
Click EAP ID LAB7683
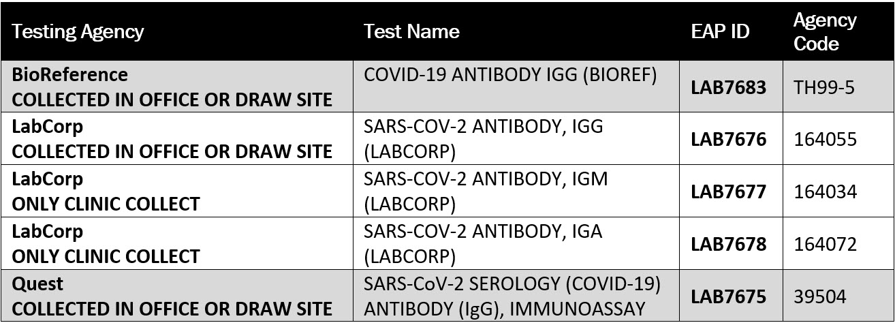click(728, 87)
